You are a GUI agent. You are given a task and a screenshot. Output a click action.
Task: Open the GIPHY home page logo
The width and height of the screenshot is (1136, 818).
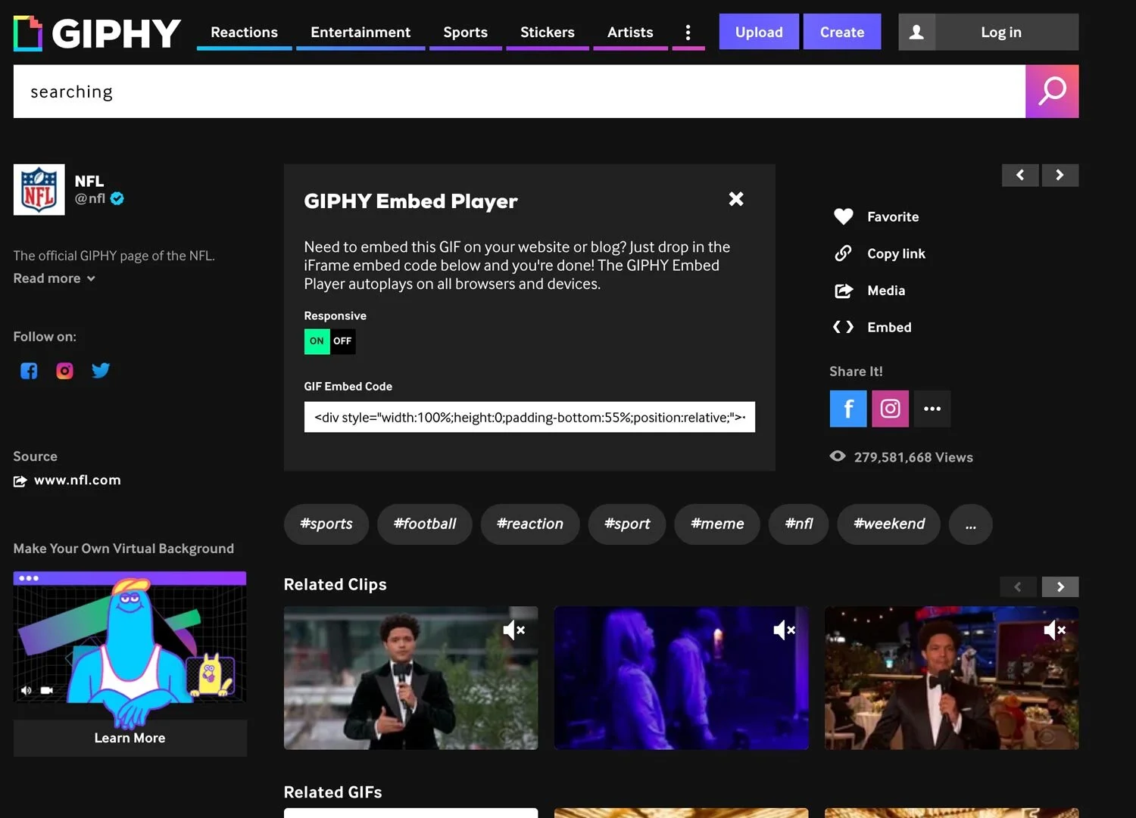point(96,32)
